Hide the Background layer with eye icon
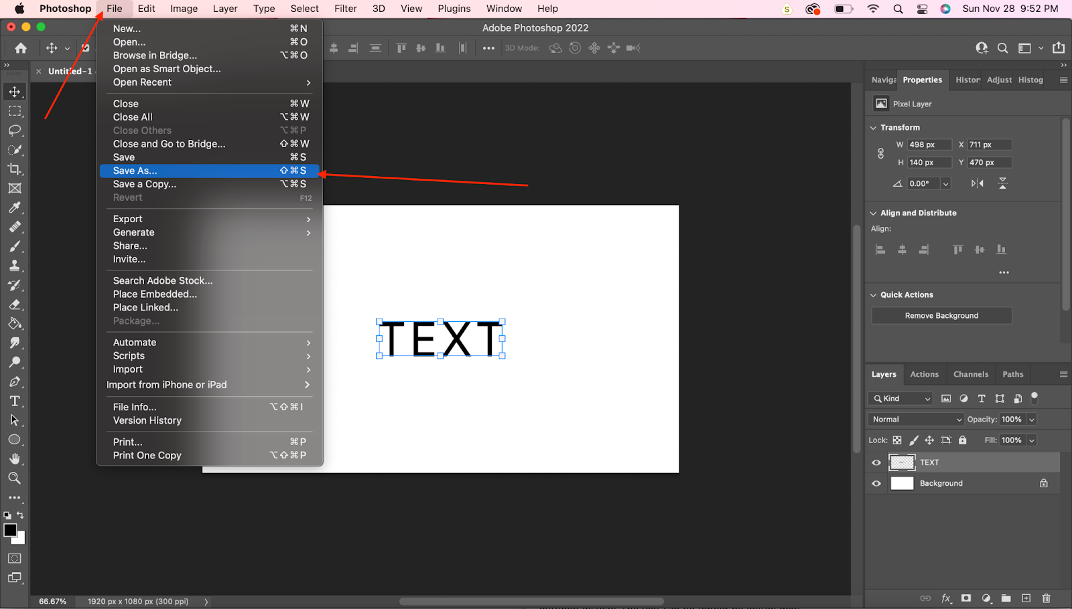1072x609 pixels. pos(876,483)
